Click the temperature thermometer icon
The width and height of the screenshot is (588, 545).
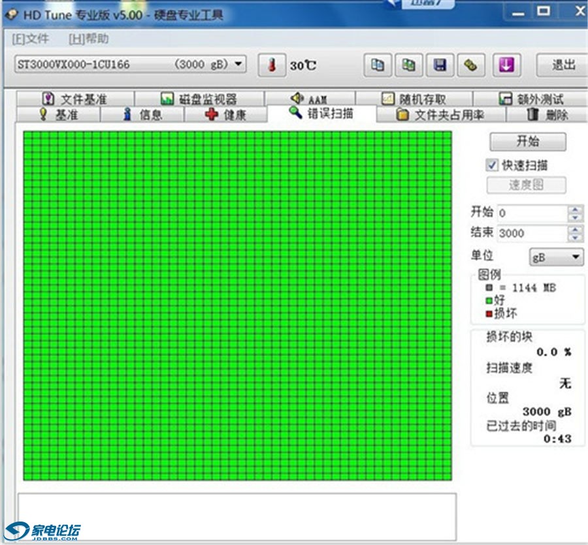pos(272,65)
